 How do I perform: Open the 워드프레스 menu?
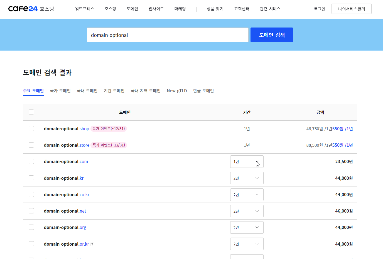coord(85,9)
